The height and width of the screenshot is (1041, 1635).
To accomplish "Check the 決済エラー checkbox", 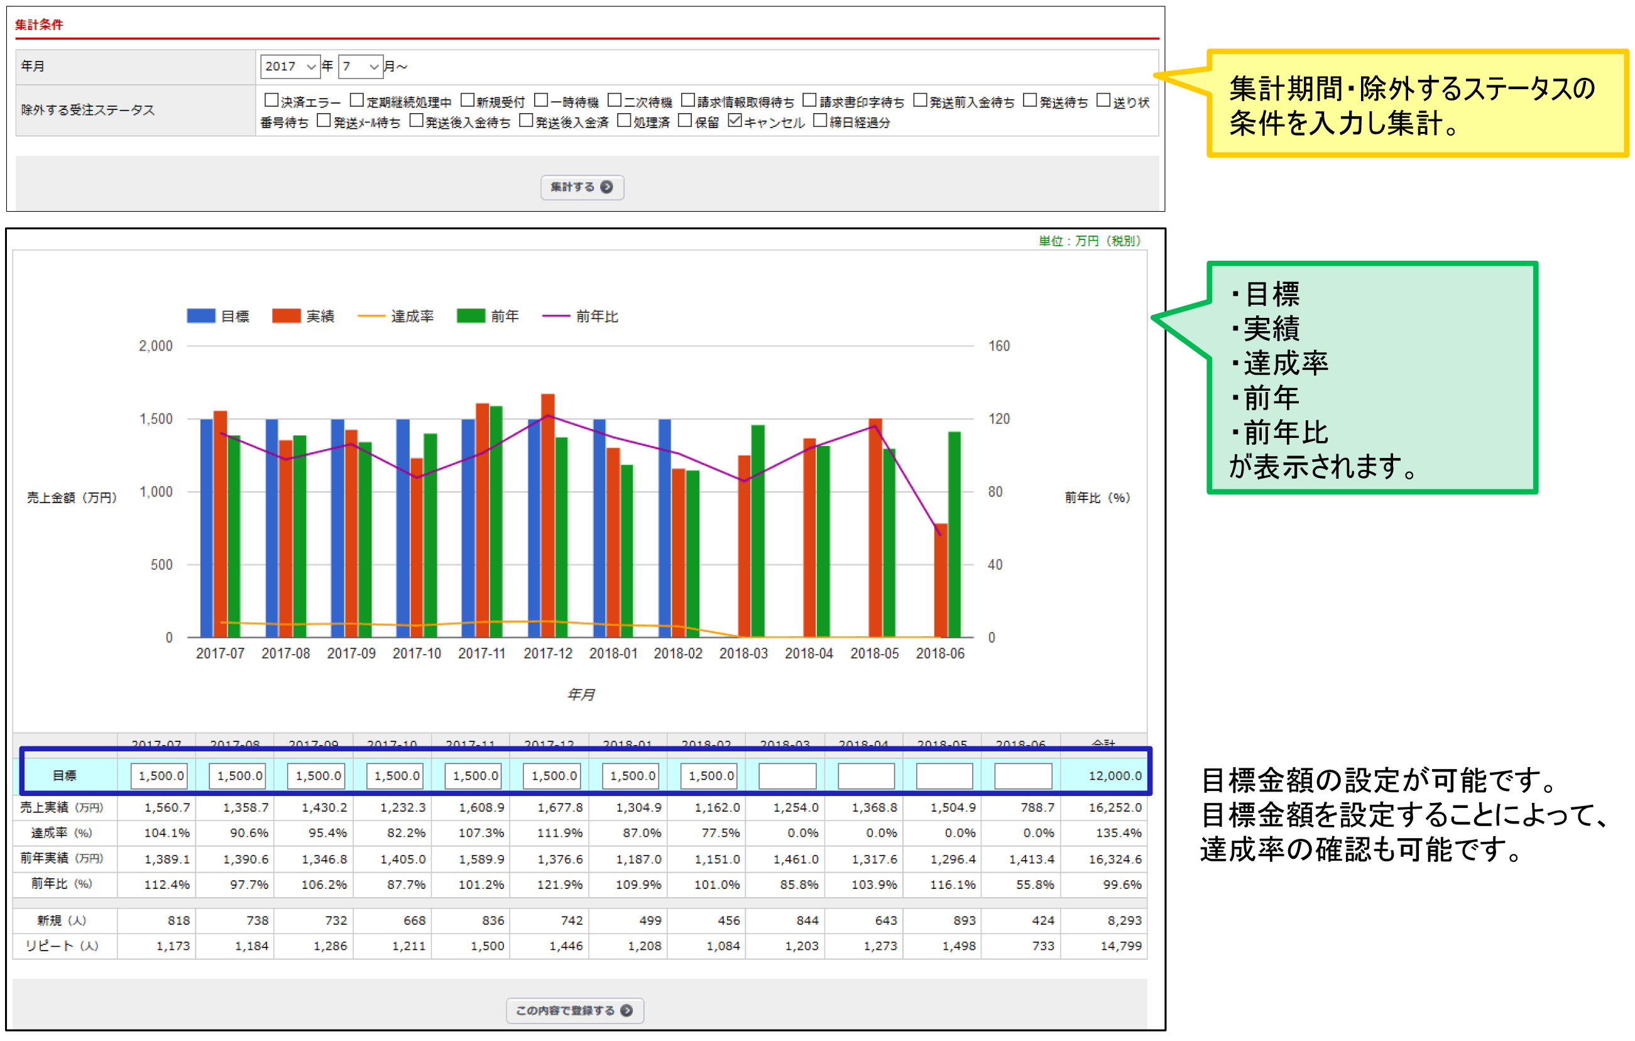I will 271,101.
